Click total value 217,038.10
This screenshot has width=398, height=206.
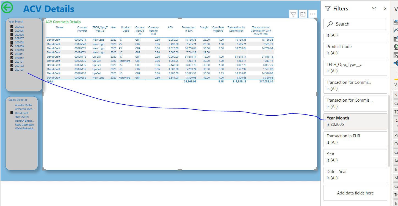(266, 82)
